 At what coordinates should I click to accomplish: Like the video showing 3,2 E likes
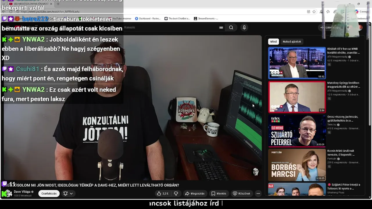pyautogui.click(x=163, y=194)
